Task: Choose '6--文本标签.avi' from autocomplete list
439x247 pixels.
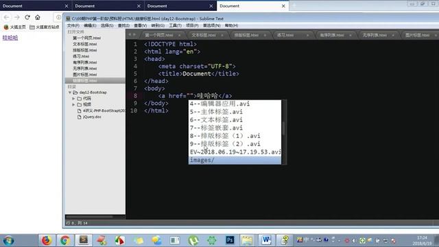Action: [x=235, y=120]
